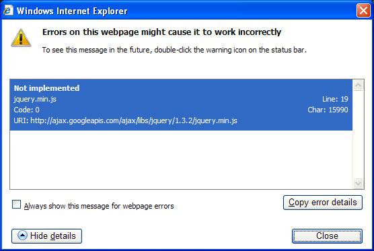Image resolution: width=374 pixels, height=251 pixels.
Task: Click the Line: 19 text in the error entry
Action: [x=335, y=99]
